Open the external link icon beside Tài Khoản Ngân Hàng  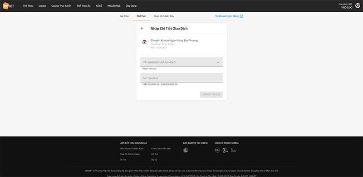241,16
